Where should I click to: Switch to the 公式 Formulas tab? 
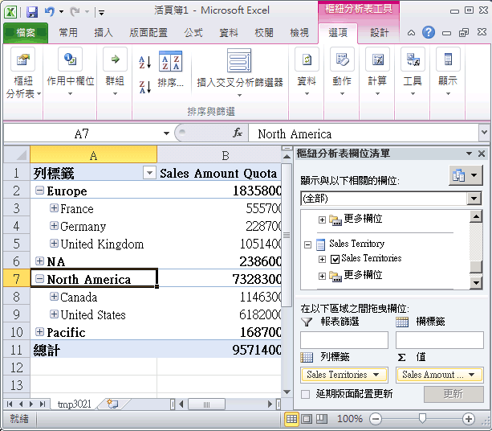coord(193,33)
